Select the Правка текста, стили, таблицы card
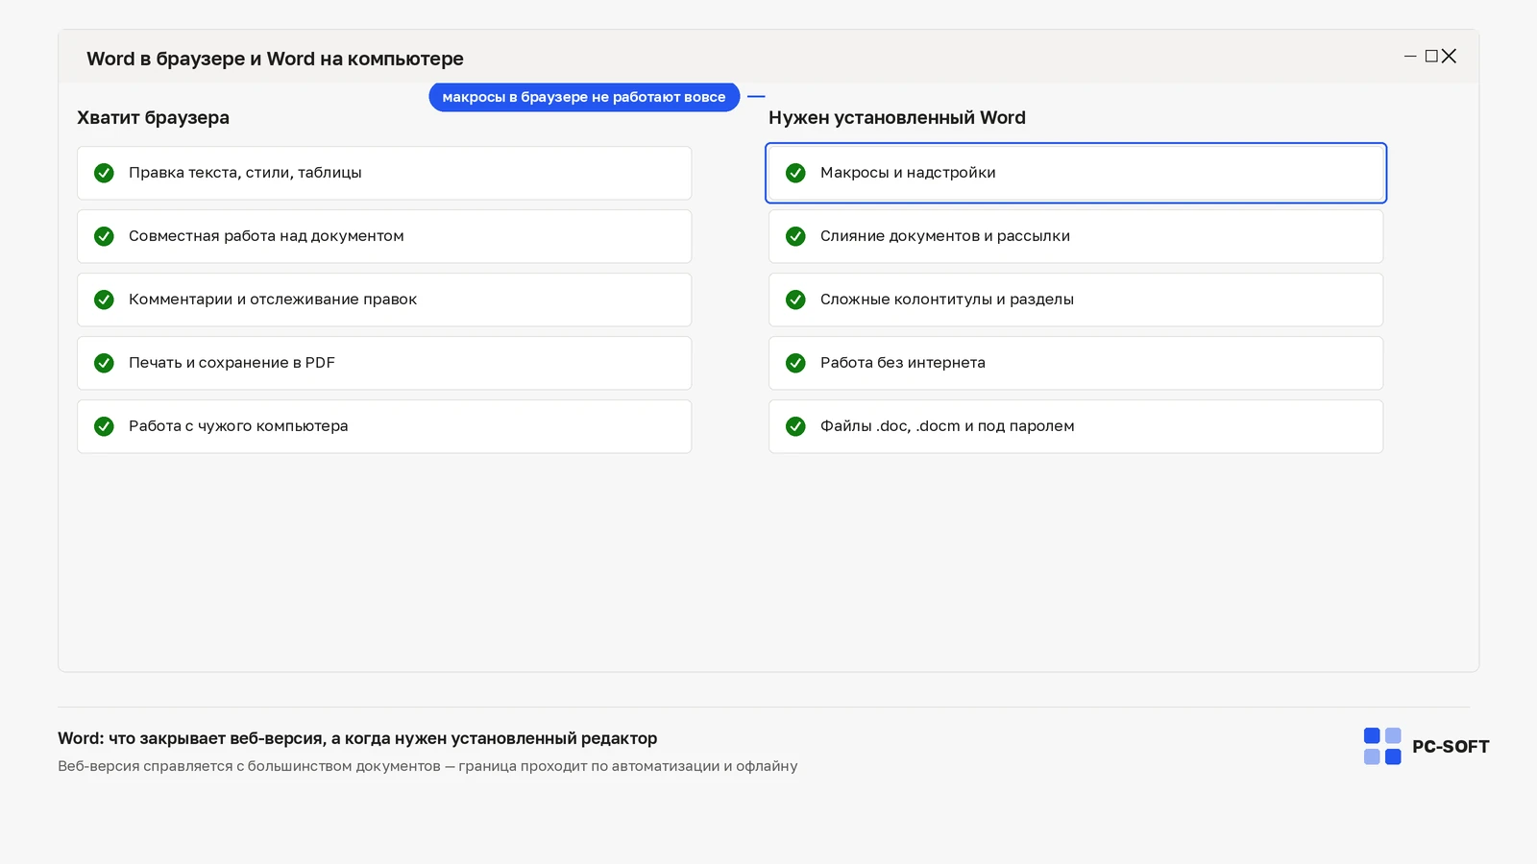Image resolution: width=1537 pixels, height=864 pixels. pos(384,173)
